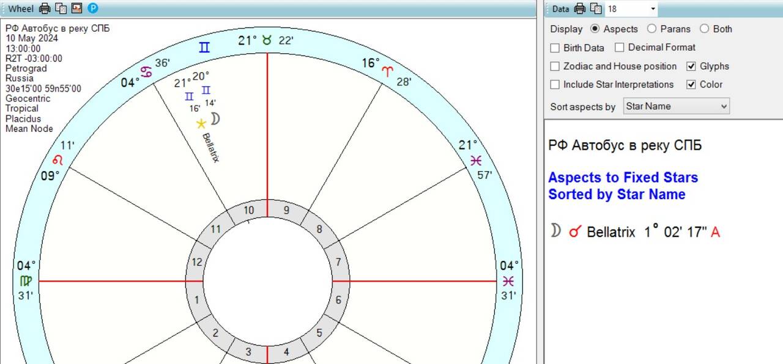Click the house 11 segment
Screen dimensions: 783x364
[215, 229]
